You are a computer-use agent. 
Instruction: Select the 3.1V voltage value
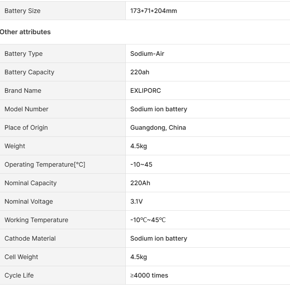136,201
